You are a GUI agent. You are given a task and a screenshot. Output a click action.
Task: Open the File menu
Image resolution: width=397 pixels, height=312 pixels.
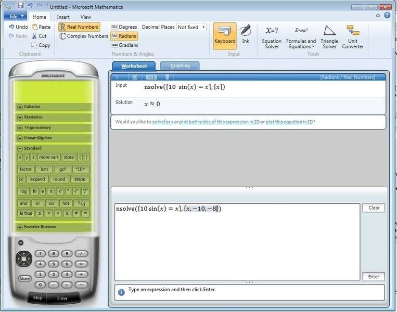tap(15, 17)
